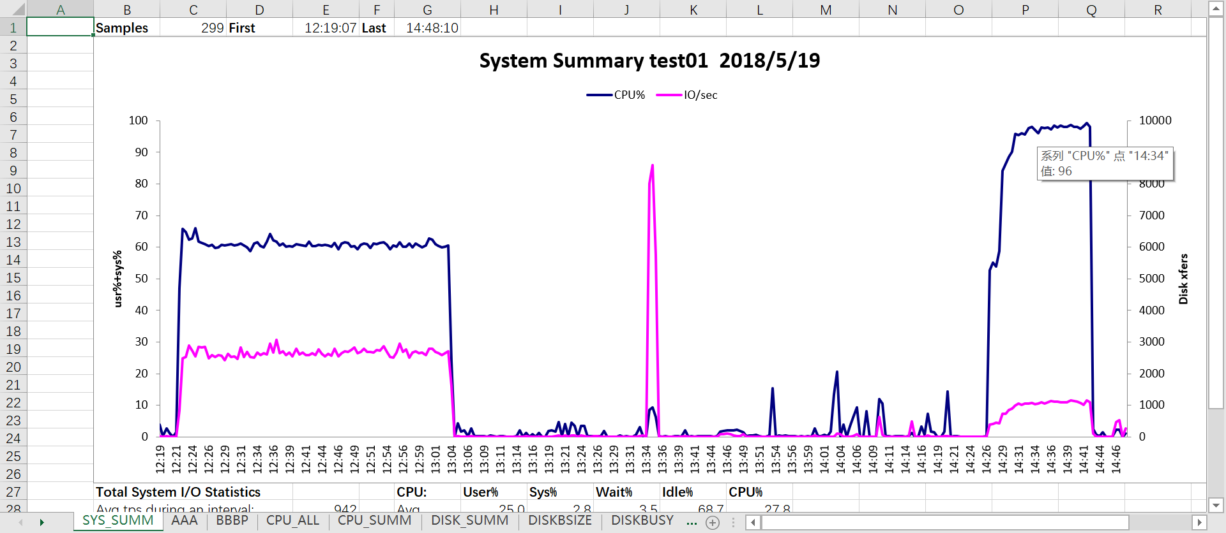1226x533 pixels.
Task: Select the Samples cell
Action: click(x=126, y=27)
